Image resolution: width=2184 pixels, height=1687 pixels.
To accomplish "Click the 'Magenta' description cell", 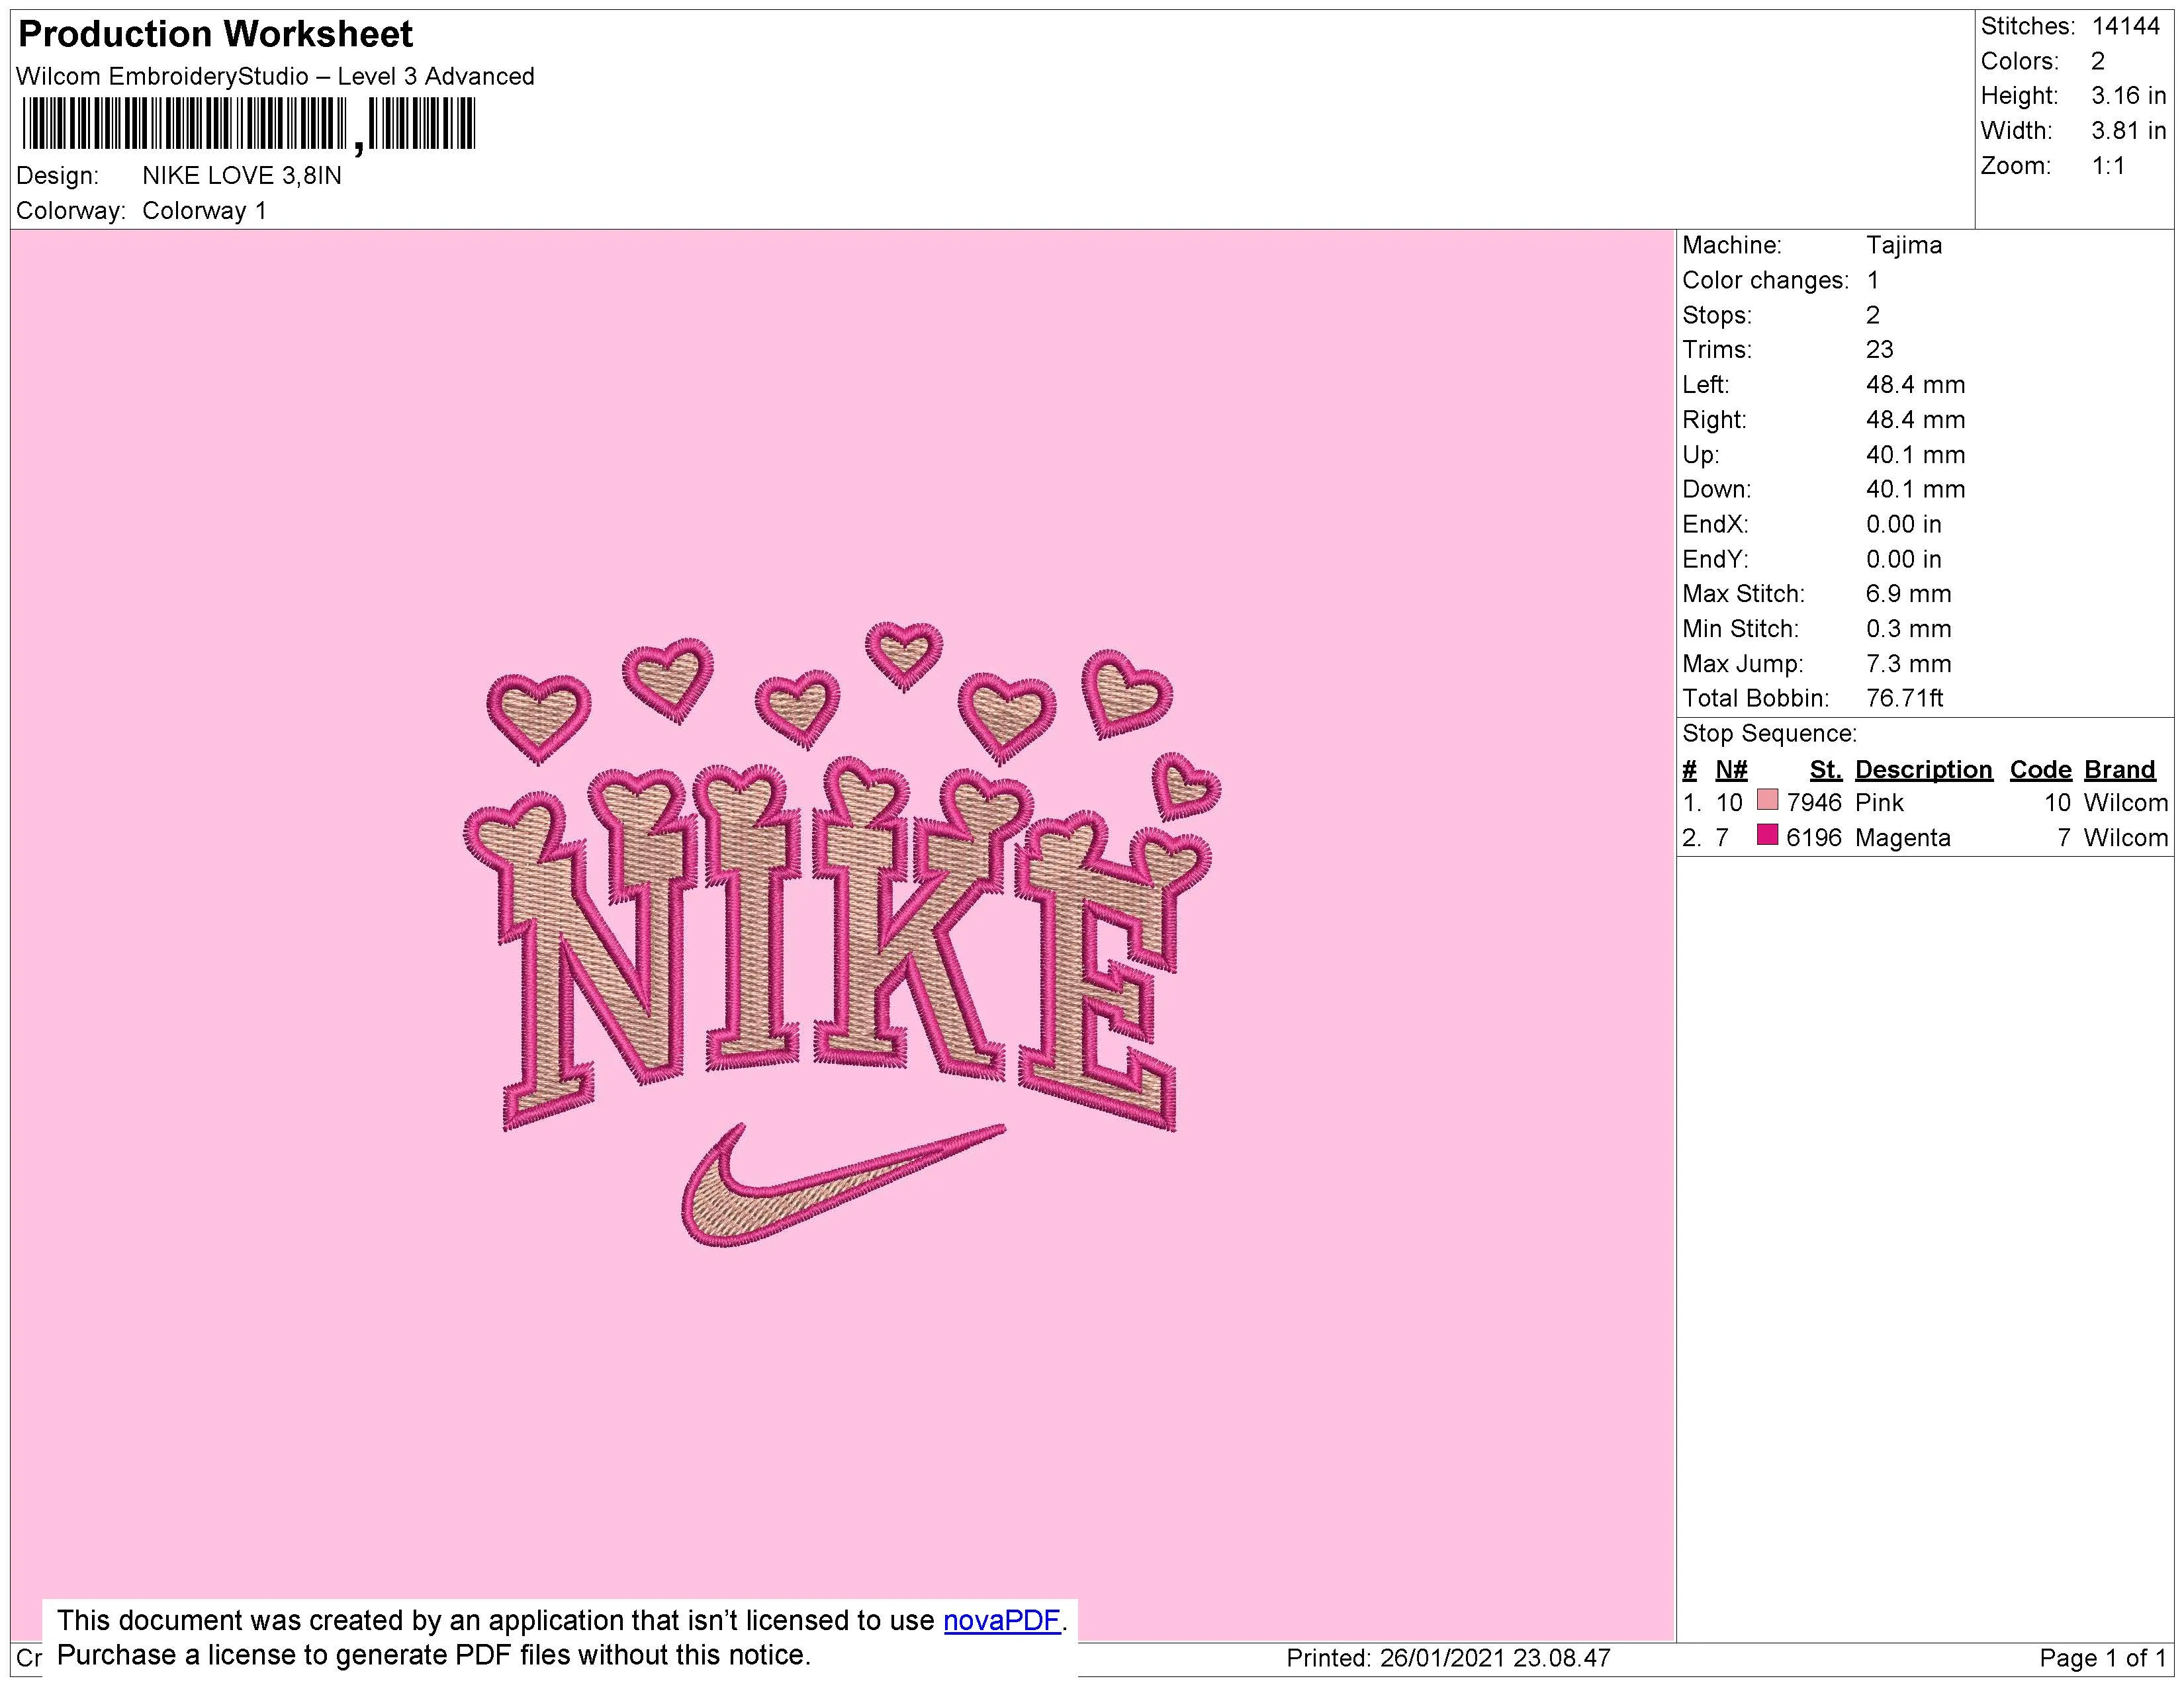I will [1902, 838].
